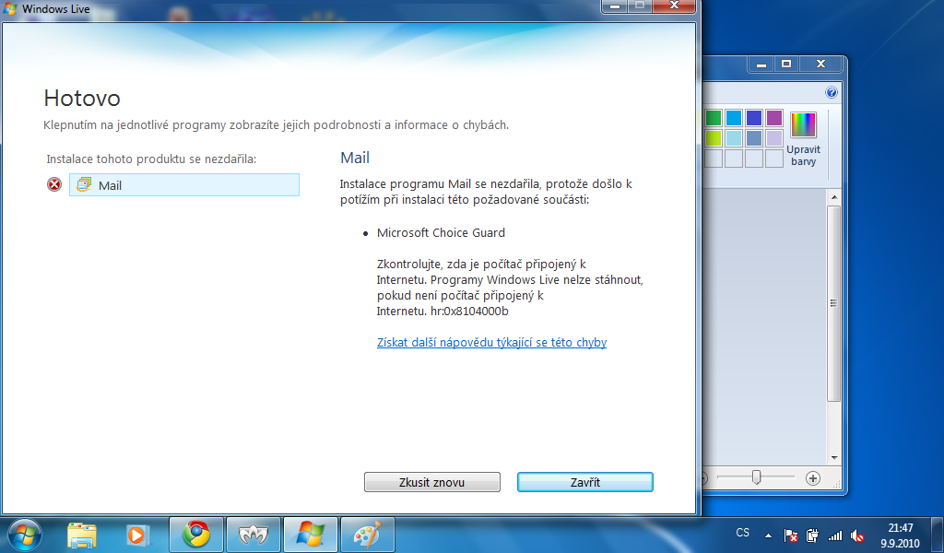This screenshot has height=553, width=944.
Task: Close the Windows Live window
Action: click(674, 6)
